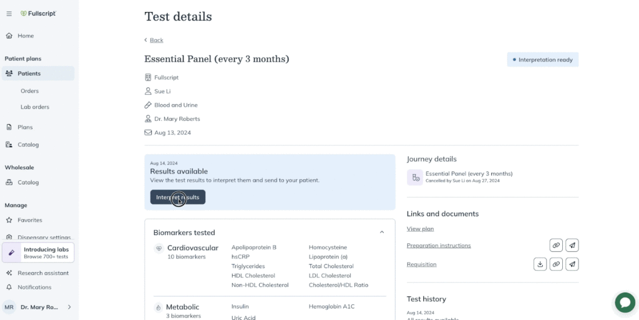
Task: Copy link for Preparation instructions
Action: click(556, 246)
